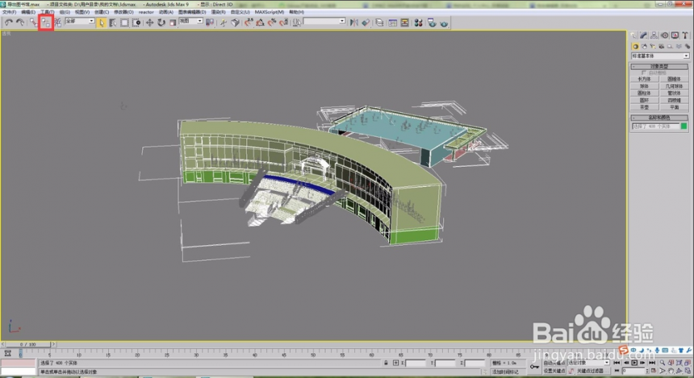Activate the Select Object arrow tool
This screenshot has height=378, width=694.
pyautogui.click(x=102, y=23)
